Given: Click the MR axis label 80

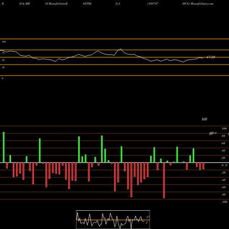Looking at the screenshot, I should [x=224, y=136].
